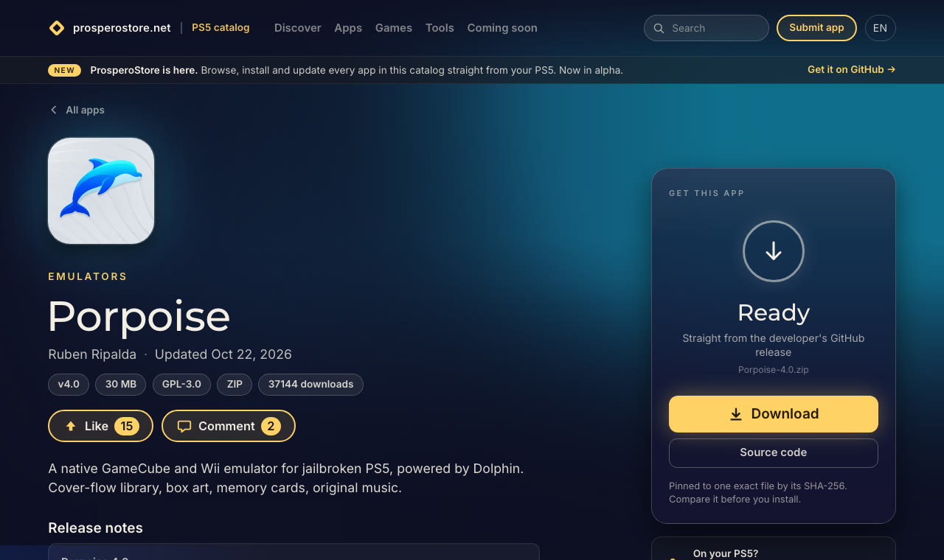
Task: Click the prosperostore.net diamond logo icon
Action: pos(57,28)
